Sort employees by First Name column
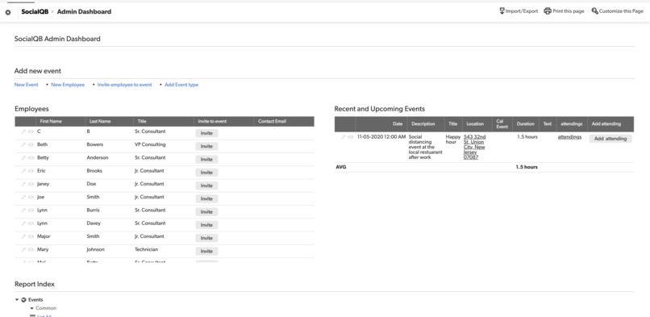This screenshot has height=317, width=650. [51, 122]
